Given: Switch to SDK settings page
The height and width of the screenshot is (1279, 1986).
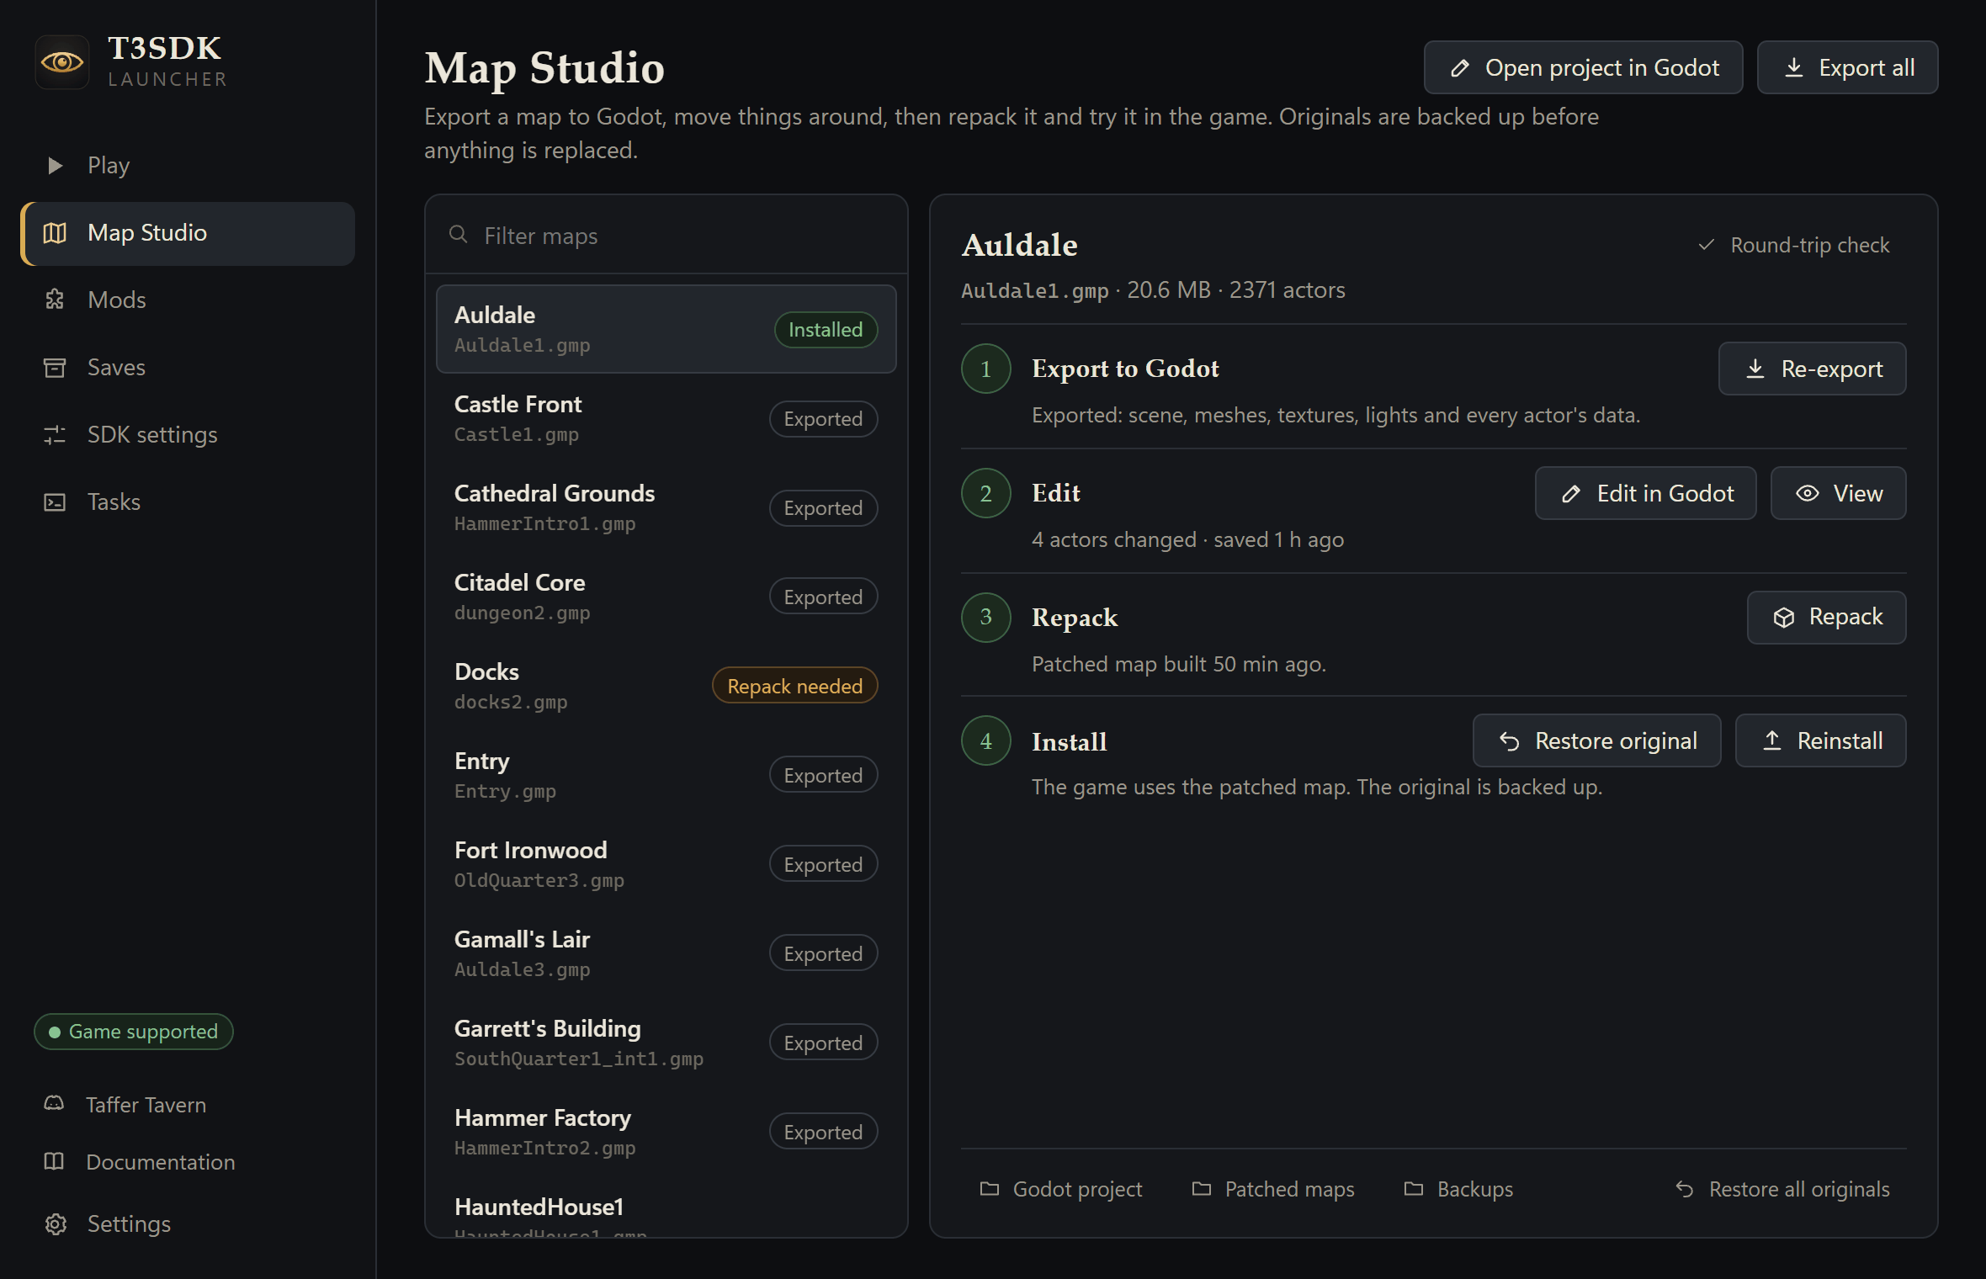Looking at the screenshot, I should pyautogui.click(x=189, y=435).
